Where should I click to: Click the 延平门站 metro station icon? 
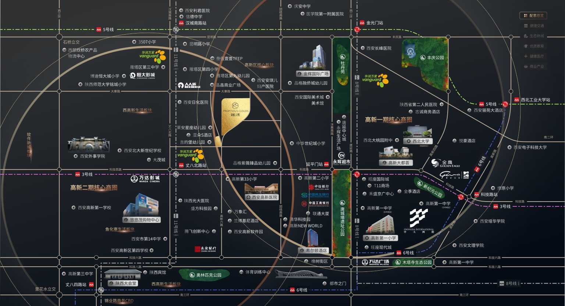(326, 164)
